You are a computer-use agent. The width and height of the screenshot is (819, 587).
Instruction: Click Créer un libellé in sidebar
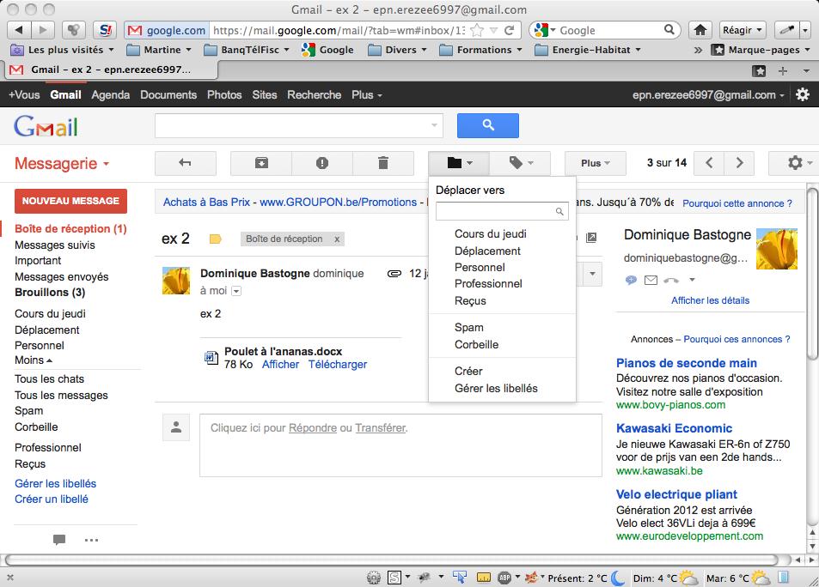(52, 499)
